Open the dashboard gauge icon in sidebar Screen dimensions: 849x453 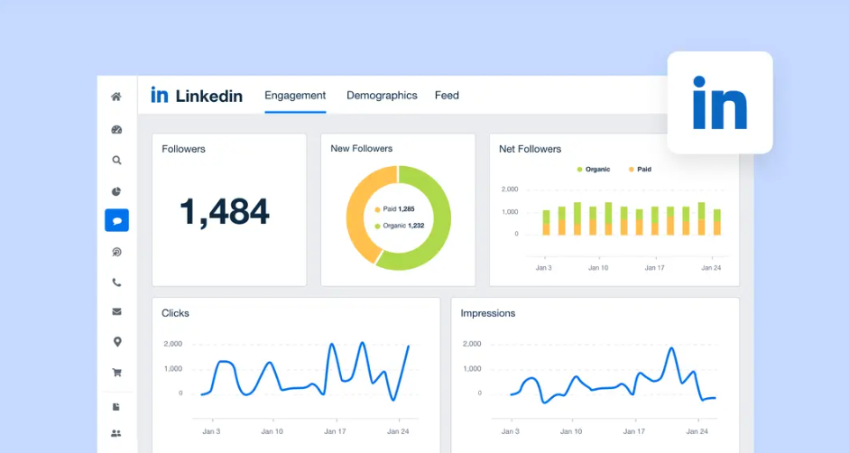click(116, 130)
